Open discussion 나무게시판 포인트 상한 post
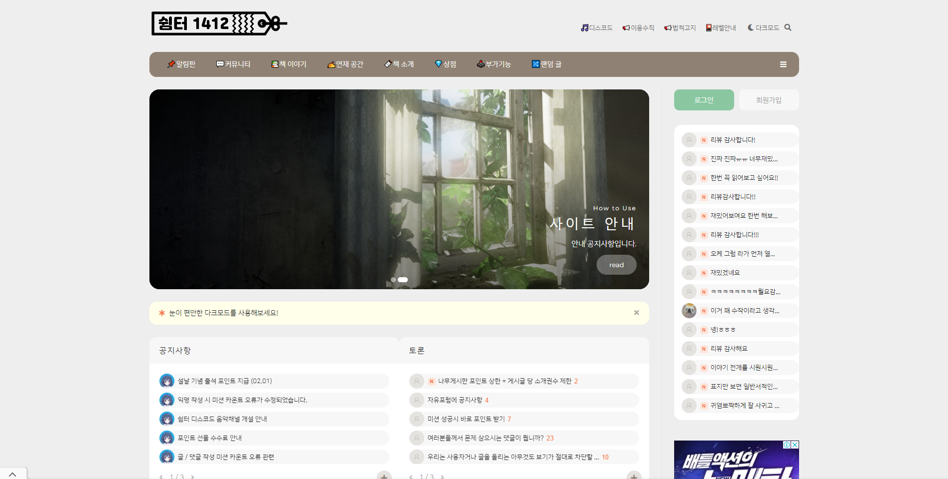This screenshot has width=948, height=479. pos(505,381)
